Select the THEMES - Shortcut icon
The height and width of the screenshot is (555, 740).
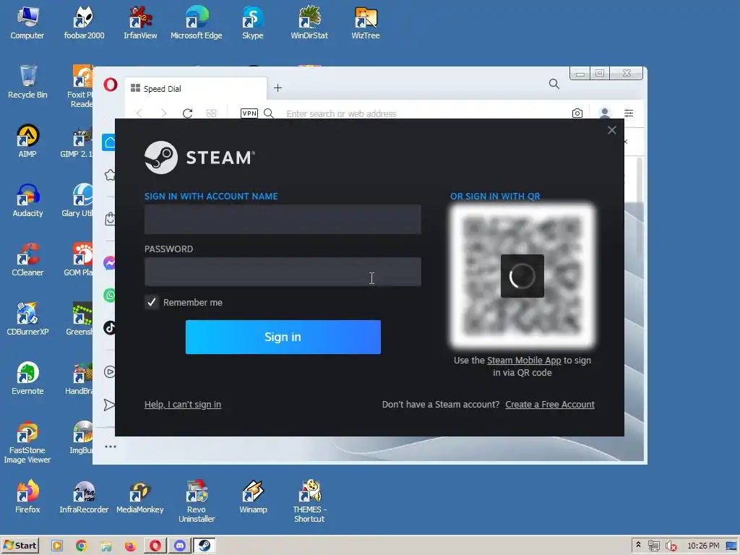[309, 502]
